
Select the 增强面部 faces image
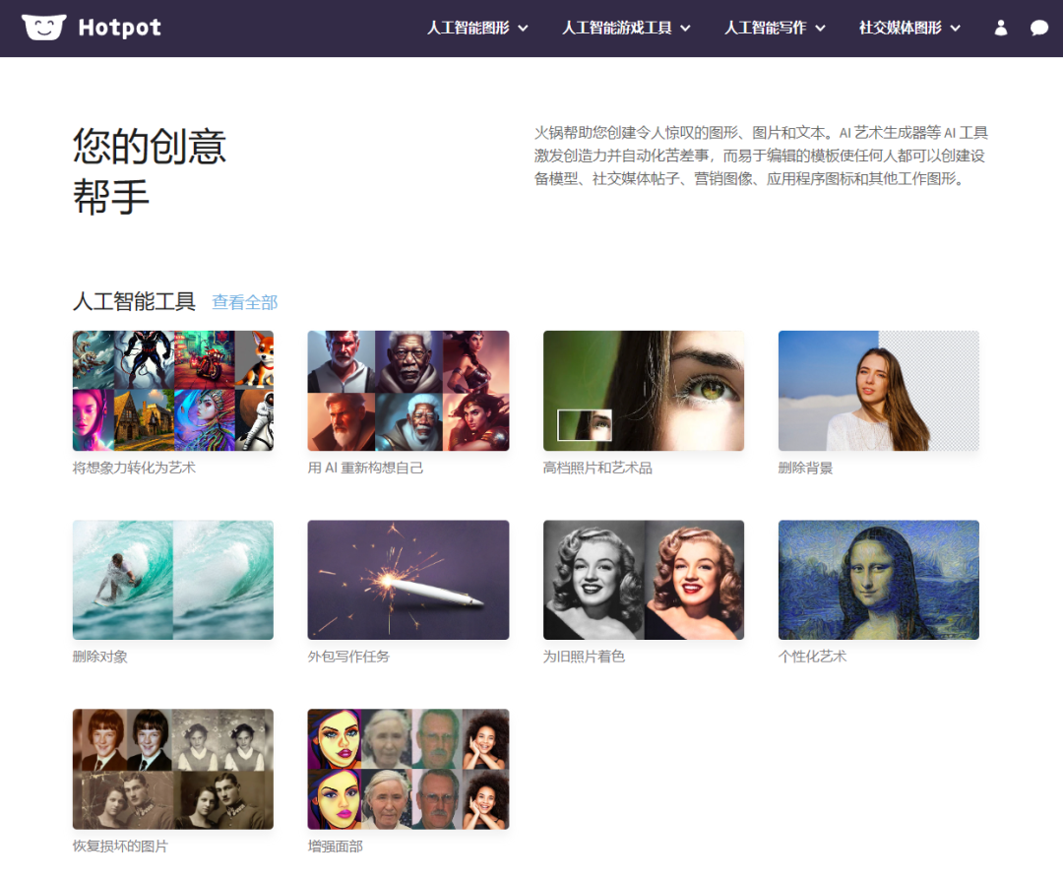[408, 769]
